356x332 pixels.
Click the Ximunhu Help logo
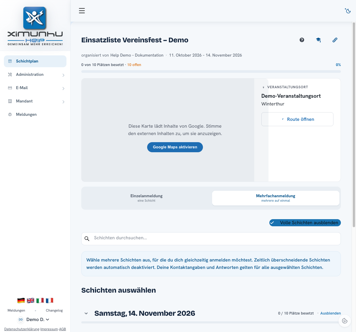pos(35,26)
